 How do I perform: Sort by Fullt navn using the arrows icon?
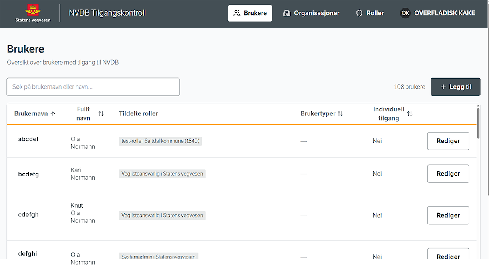(x=101, y=114)
